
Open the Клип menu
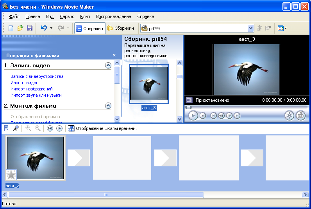pyautogui.click(x=85, y=16)
